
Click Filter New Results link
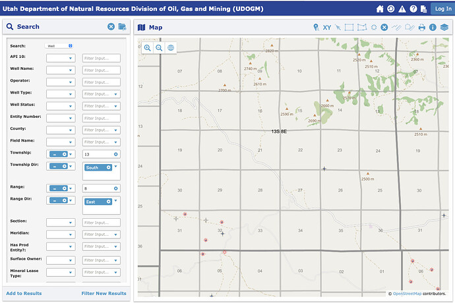(x=104, y=293)
